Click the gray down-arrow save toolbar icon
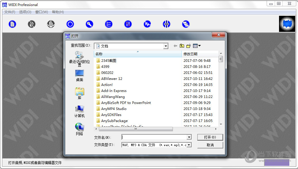 51,24
